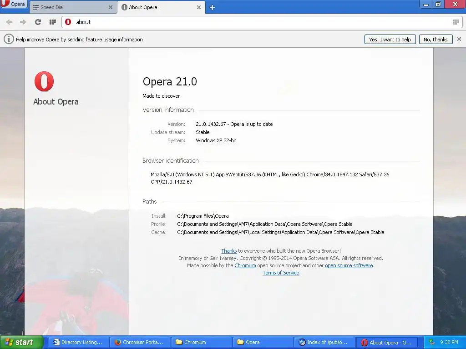The width and height of the screenshot is (466, 349).
Task: Click the 'Made to discover' tagline
Action: click(x=161, y=96)
